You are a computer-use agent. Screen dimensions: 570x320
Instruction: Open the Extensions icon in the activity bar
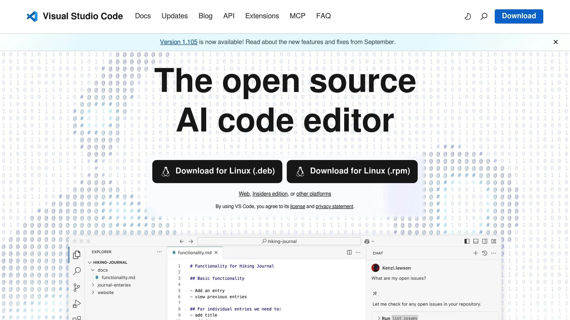coord(77,318)
